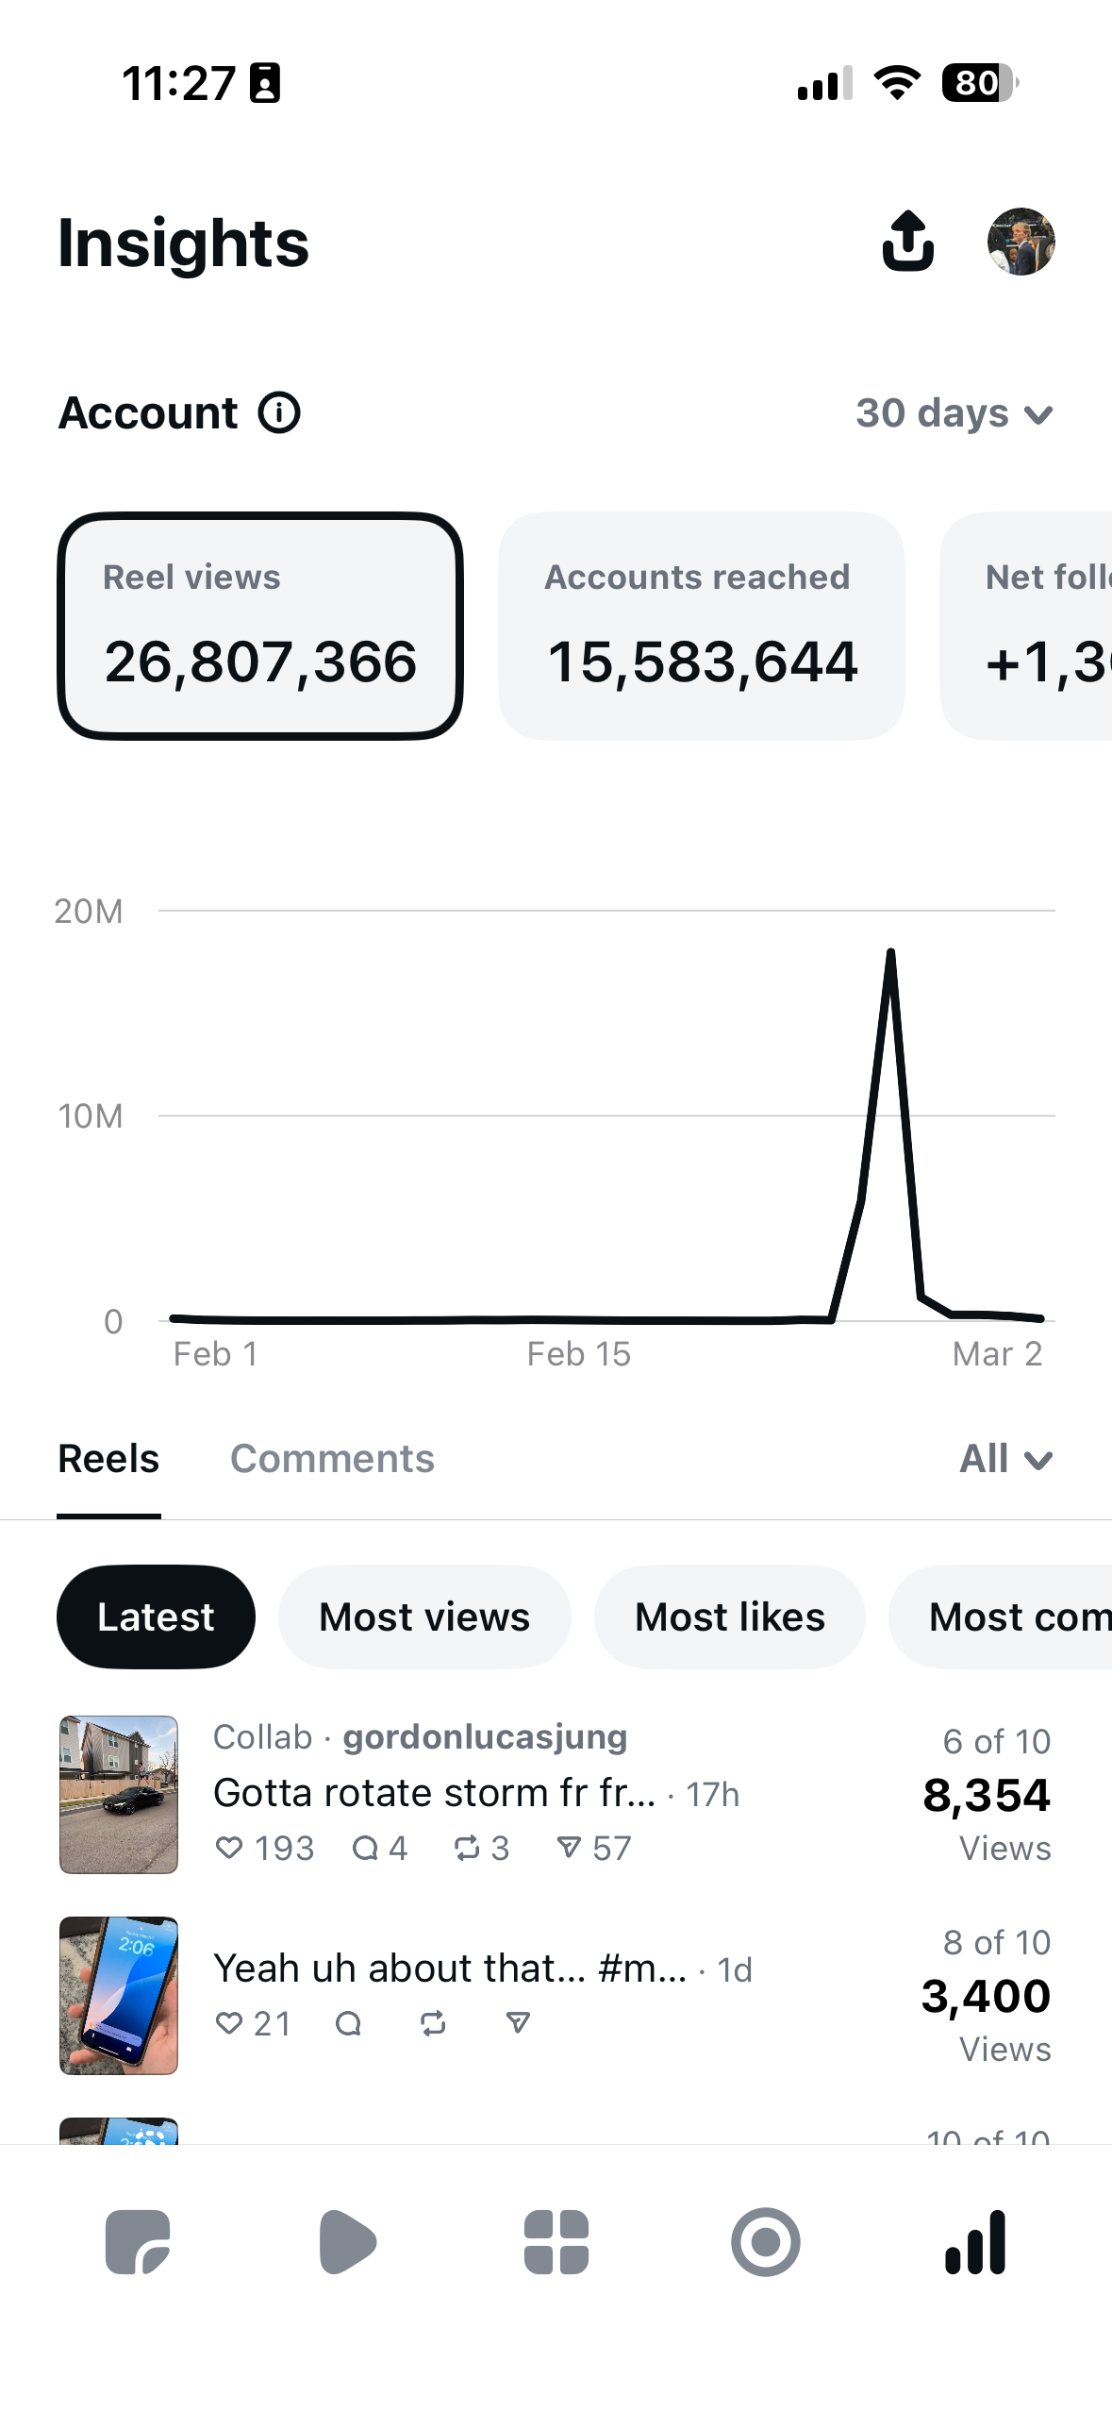Viewport: 1112px width, 2412px height.
Task: Select the Accounts reached metric card
Action: pos(701,626)
